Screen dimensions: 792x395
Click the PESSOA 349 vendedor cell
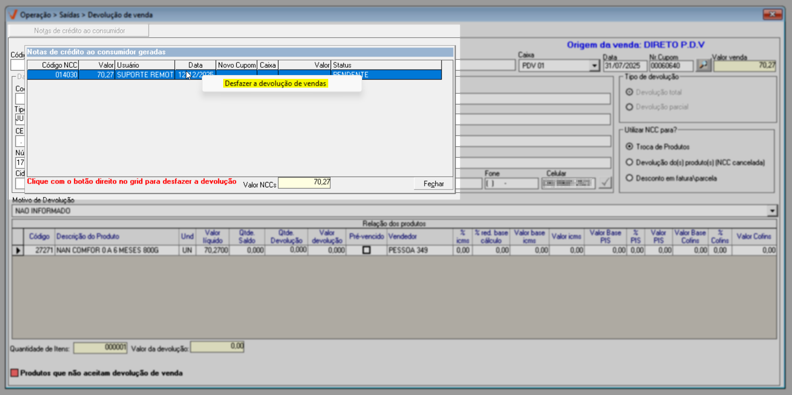(x=420, y=250)
